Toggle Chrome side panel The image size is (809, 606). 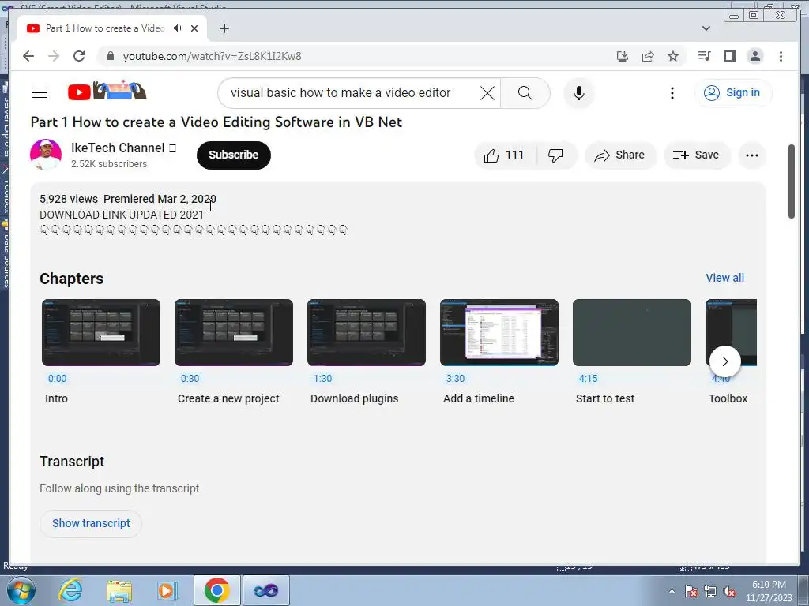tap(729, 56)
